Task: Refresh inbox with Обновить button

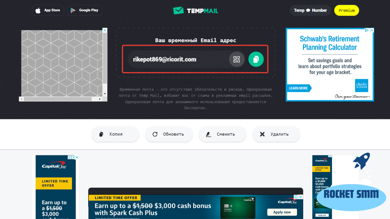Action: coord(169,134)
